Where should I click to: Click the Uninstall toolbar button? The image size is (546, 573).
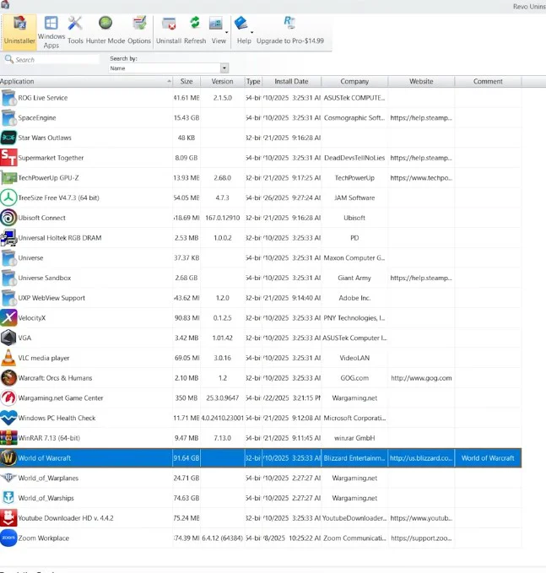(x=169, y=29)
